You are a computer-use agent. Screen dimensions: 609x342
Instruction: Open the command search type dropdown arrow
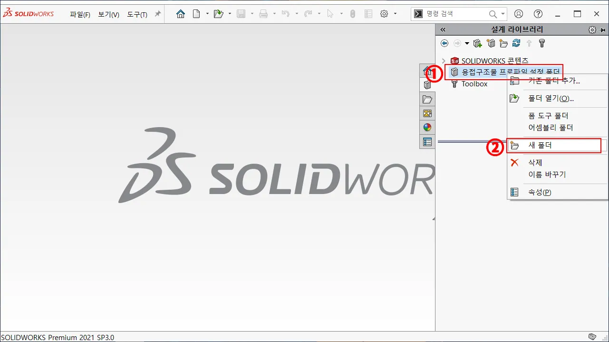click(503, 14)
